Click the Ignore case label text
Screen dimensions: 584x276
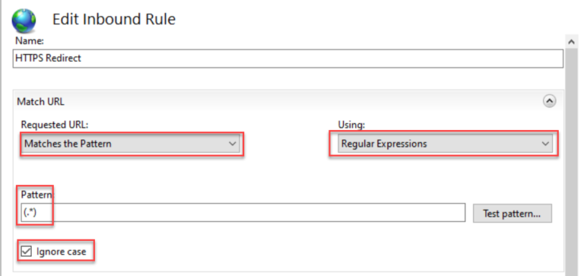pyautogui.click(x=61, y=252)
